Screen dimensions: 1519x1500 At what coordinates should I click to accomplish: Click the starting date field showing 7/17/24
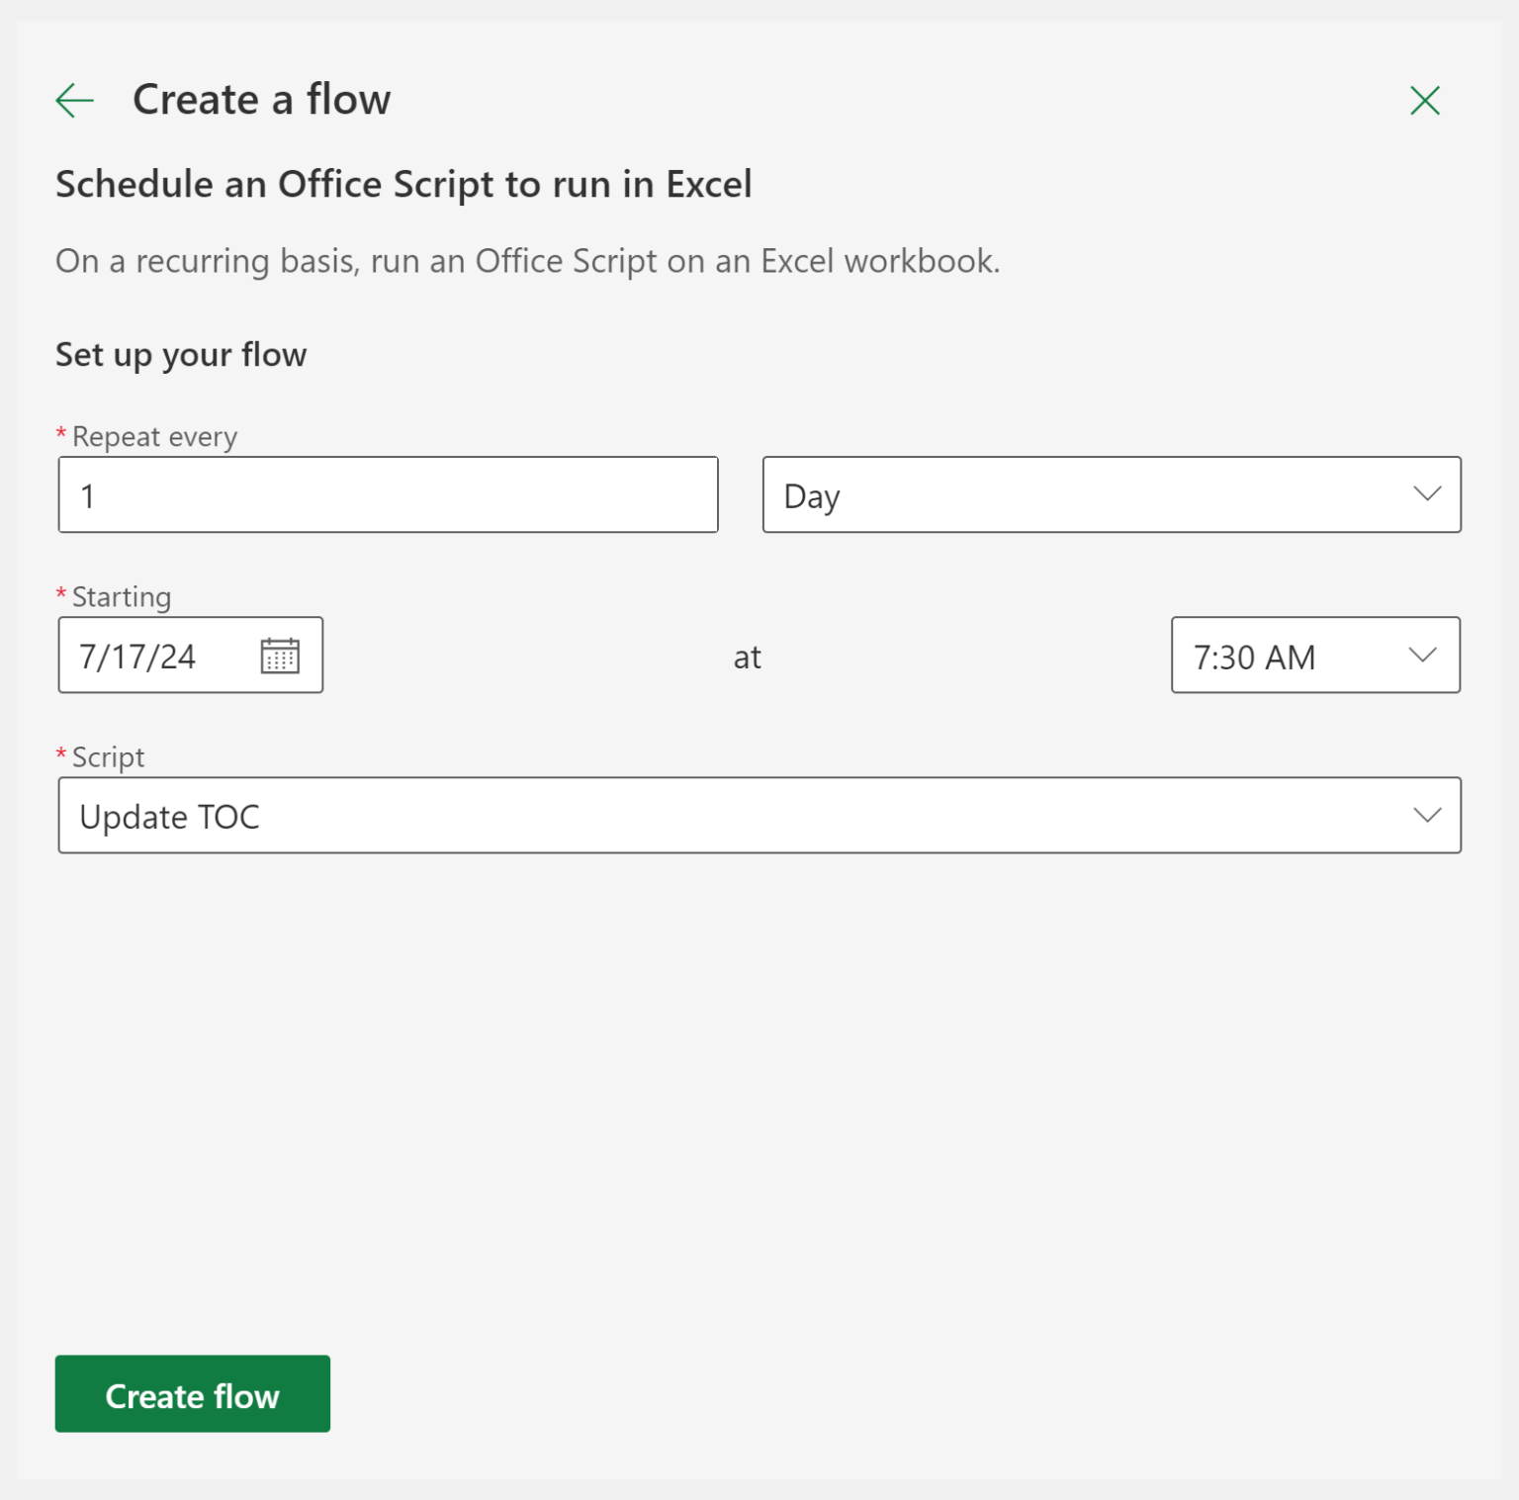158,656
